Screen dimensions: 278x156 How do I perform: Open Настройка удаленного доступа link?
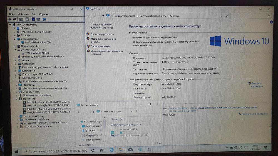[103, 40]
